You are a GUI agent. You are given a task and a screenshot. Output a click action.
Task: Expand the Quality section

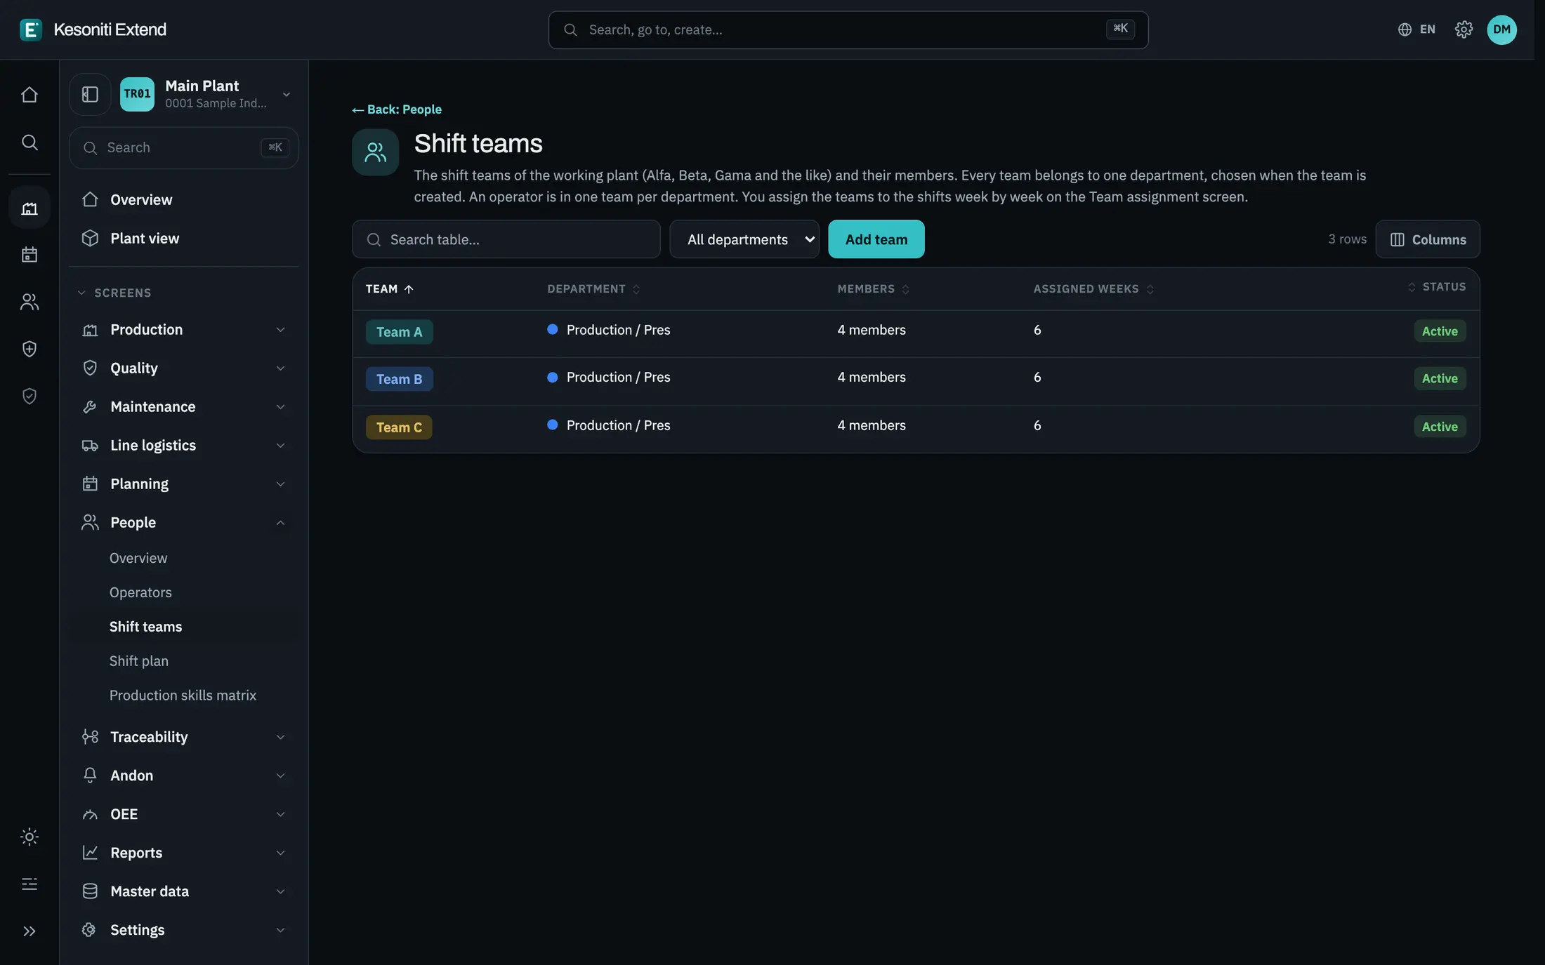tap(184, 368)
